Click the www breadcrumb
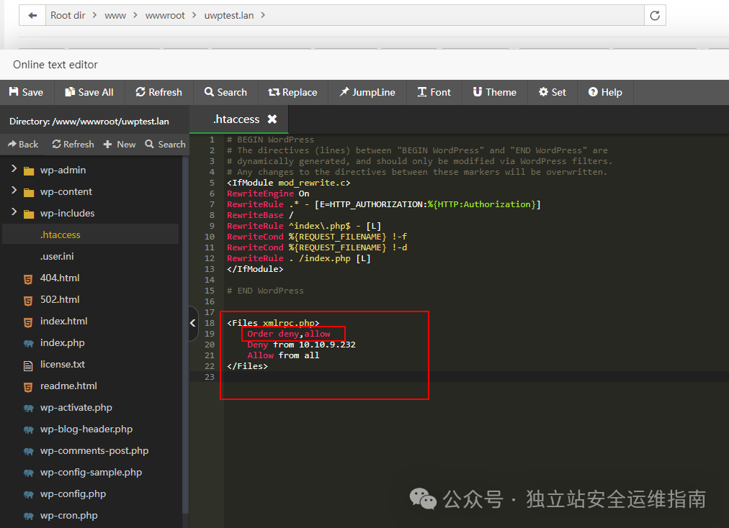The image size is (729, 528). pyautogui.click(x=115, y=15)
